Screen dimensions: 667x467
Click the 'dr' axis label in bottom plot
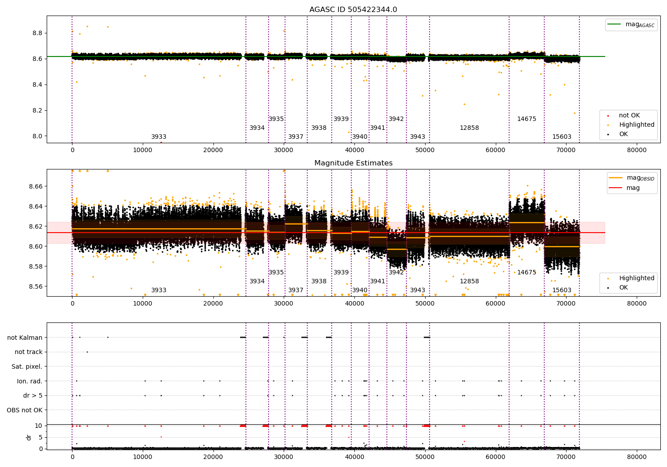coord(29,437)
